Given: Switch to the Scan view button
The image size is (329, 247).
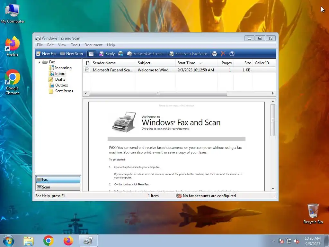Looking at the screenshot, I should point(58,187).
